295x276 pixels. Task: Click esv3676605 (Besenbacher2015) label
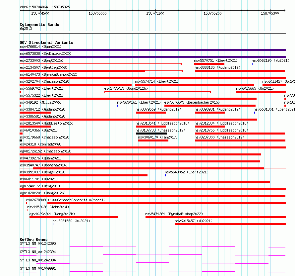192,102
